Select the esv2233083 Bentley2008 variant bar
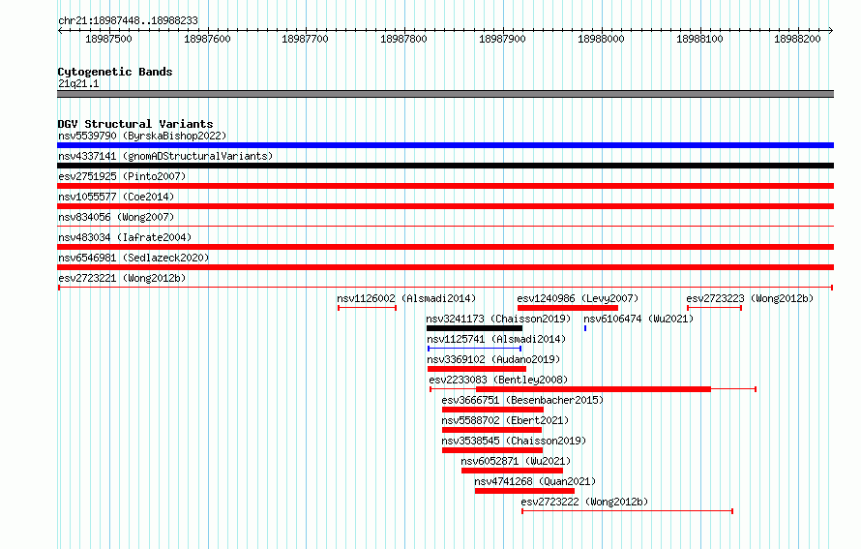This screenshot has height=549, width=861. pos(593,389)
